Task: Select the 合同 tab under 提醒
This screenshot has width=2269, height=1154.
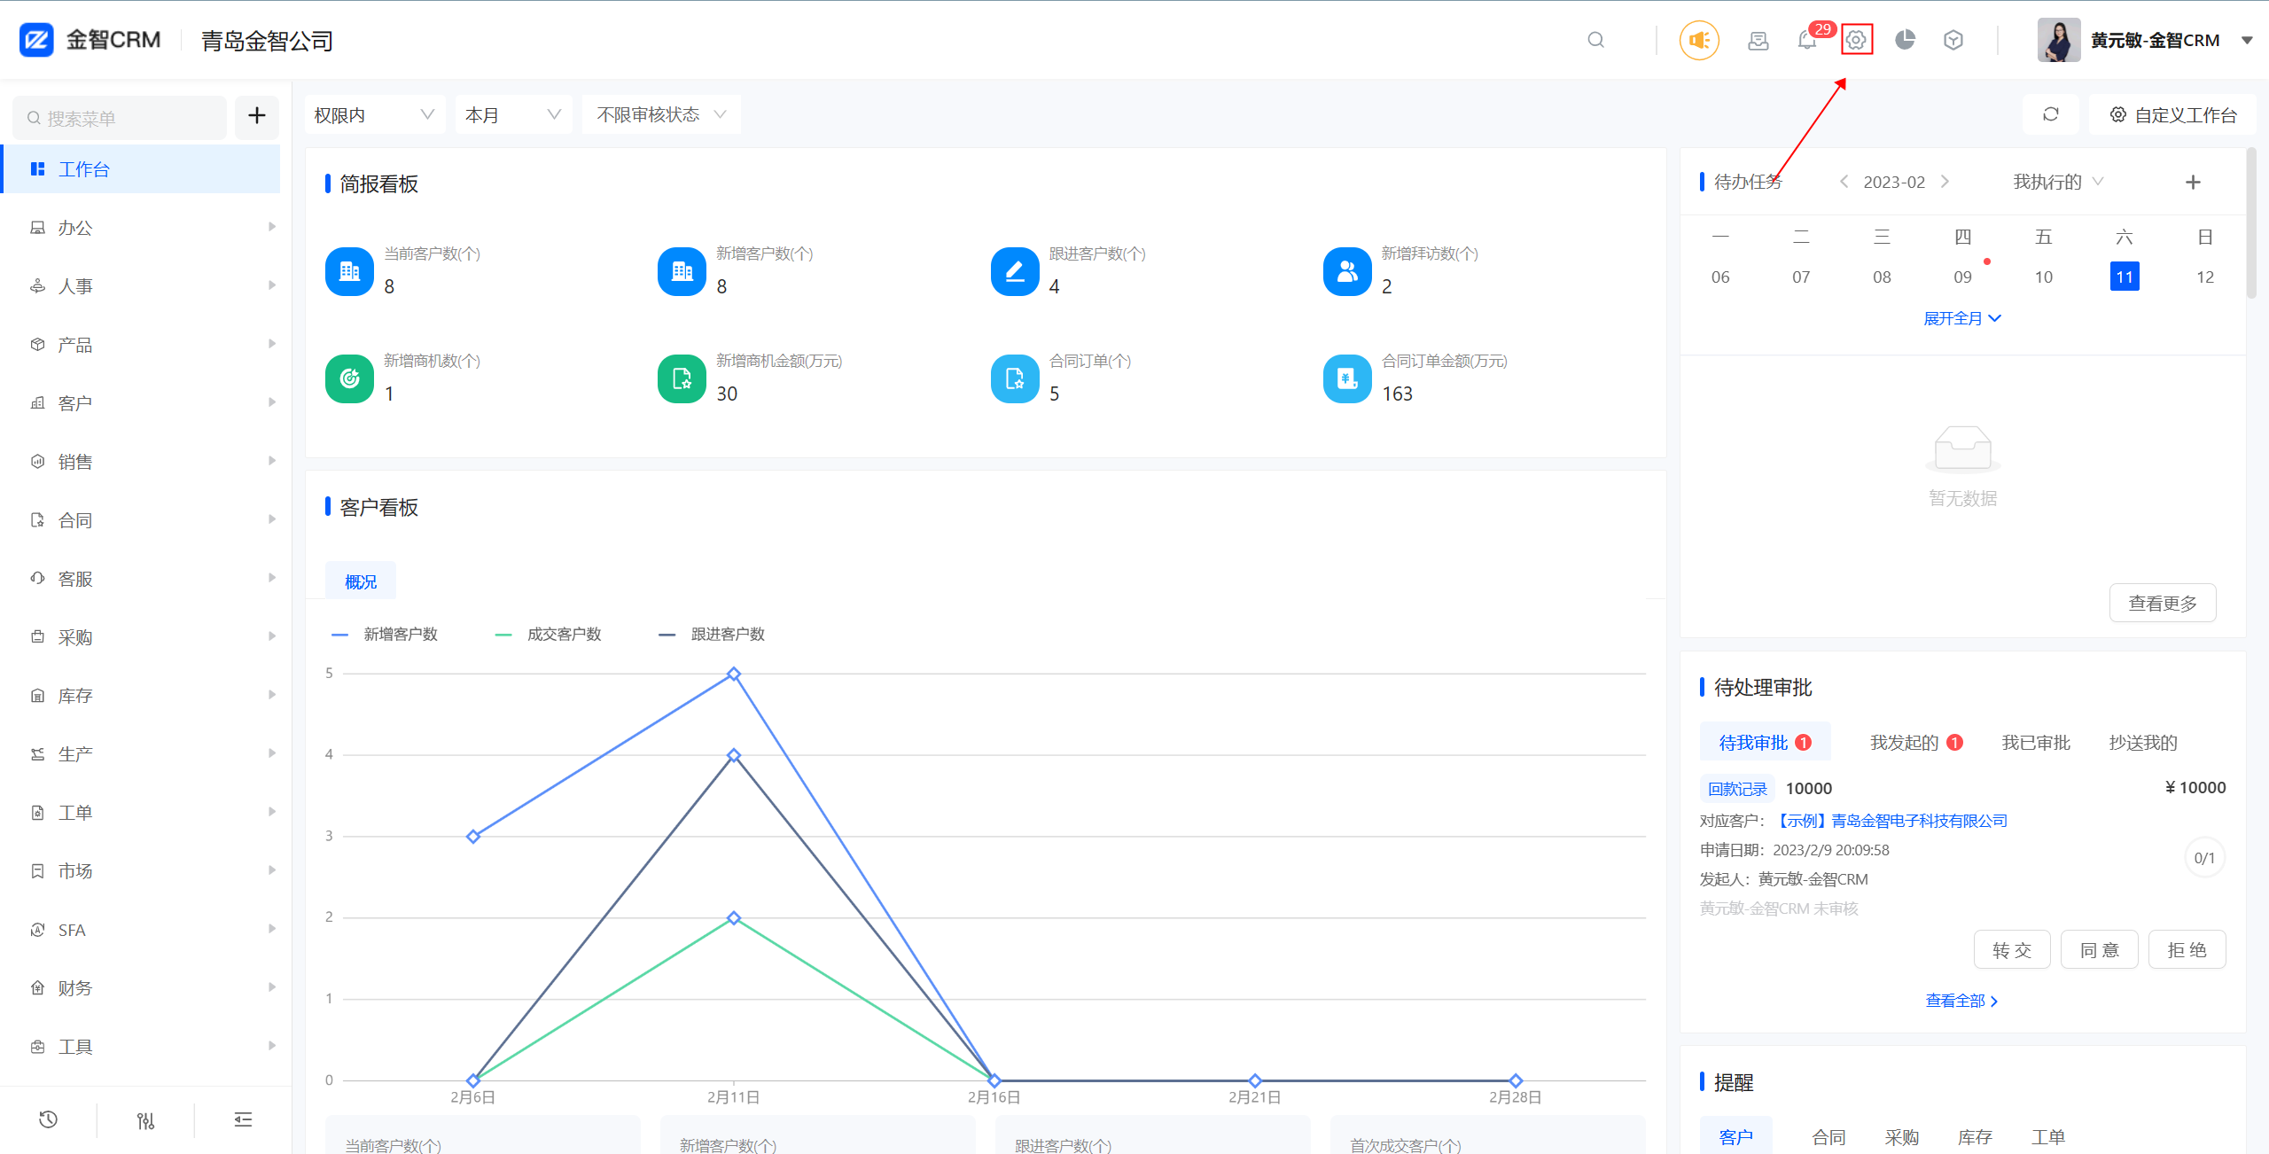Action: coord(1828,1136)
